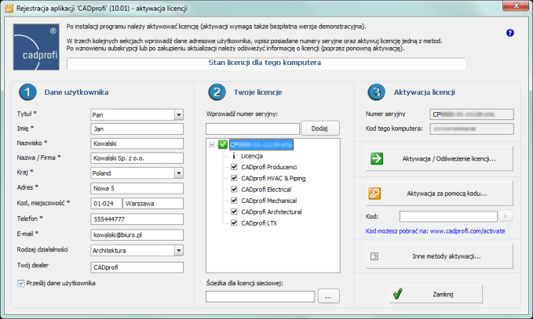Screen dimensions: 533x319
Task: Click the 'Twój dealer' input field
Action: point(137,267)
